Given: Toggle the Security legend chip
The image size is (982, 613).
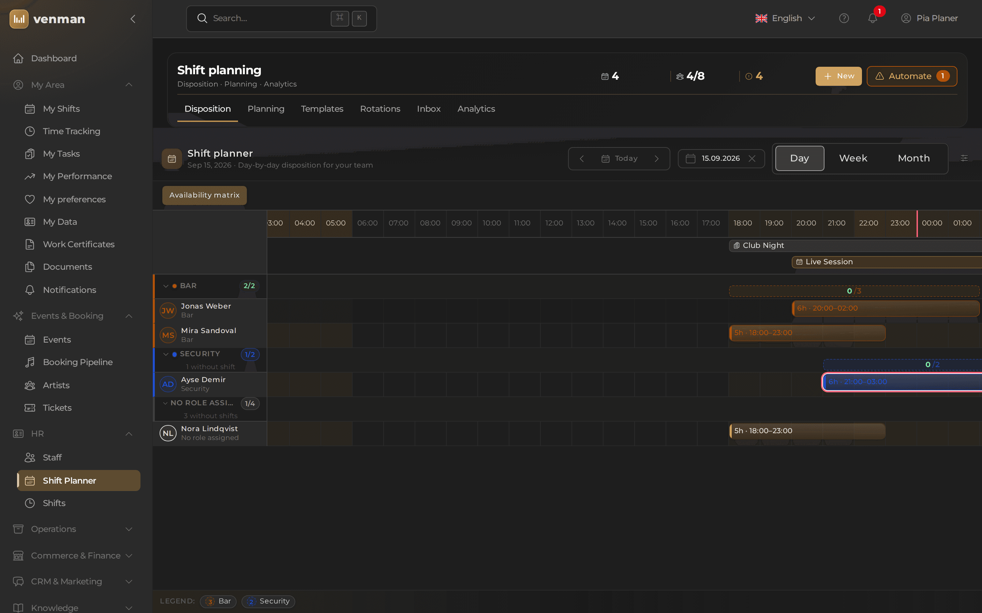Looking at the screenshot, I should [268, 601].
